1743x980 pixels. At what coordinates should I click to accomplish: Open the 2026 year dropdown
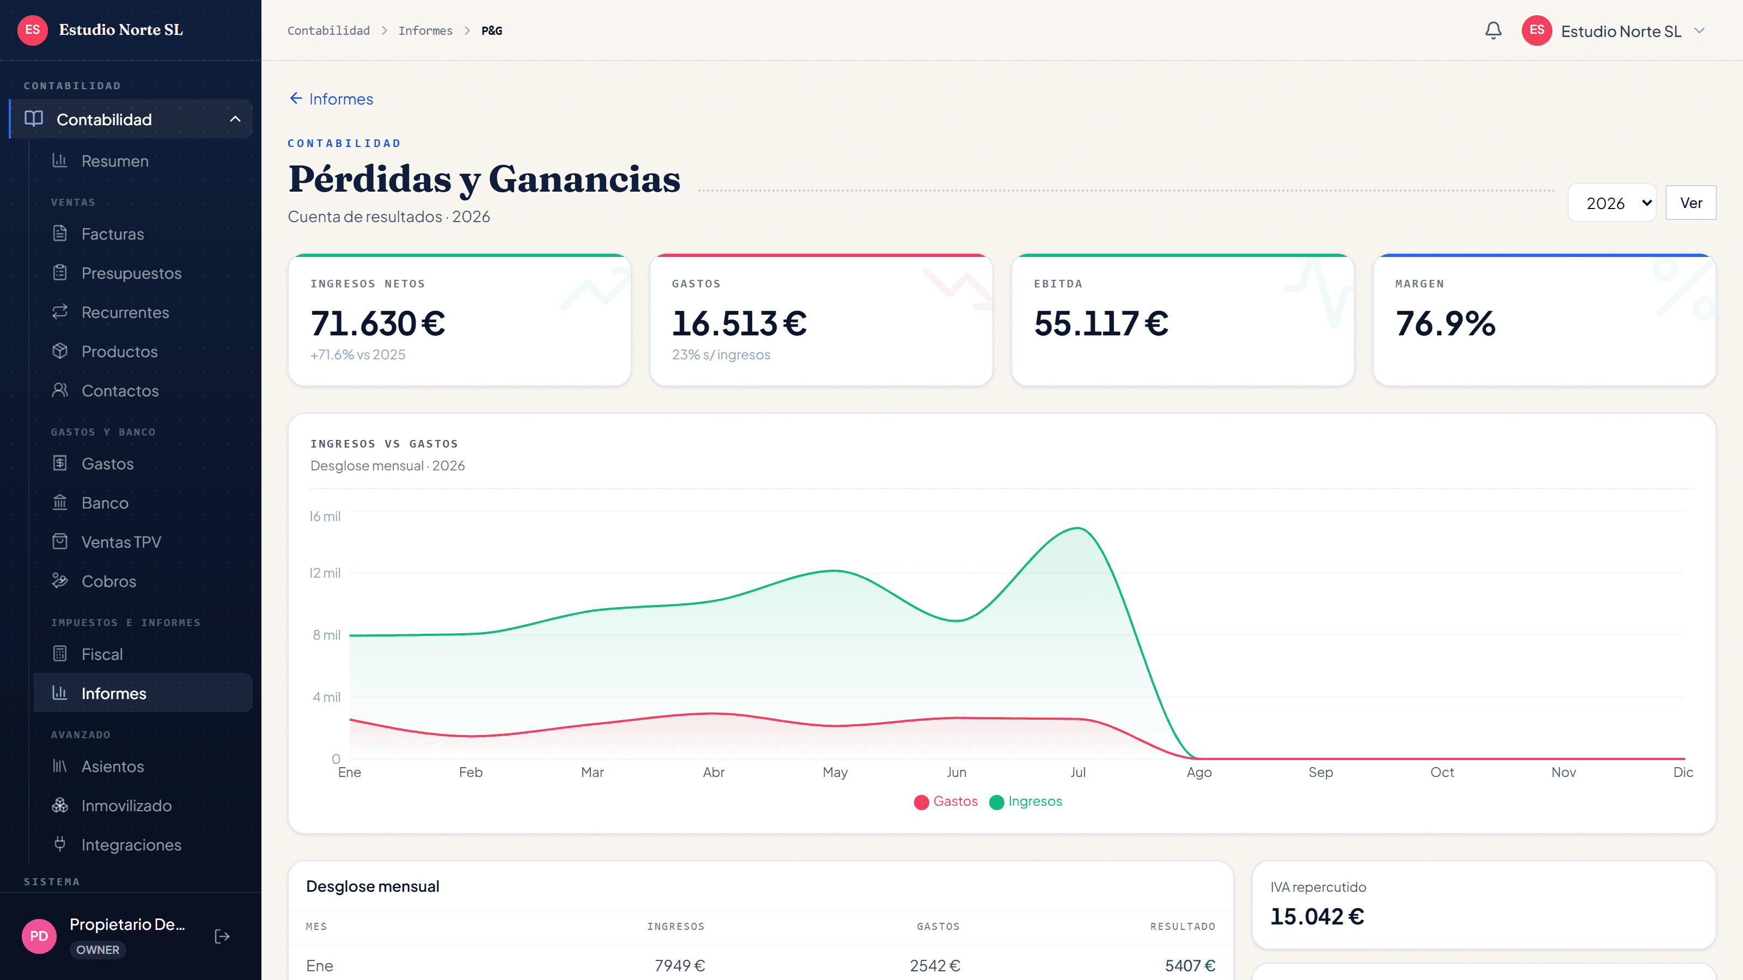click(x=1612, y=203)
